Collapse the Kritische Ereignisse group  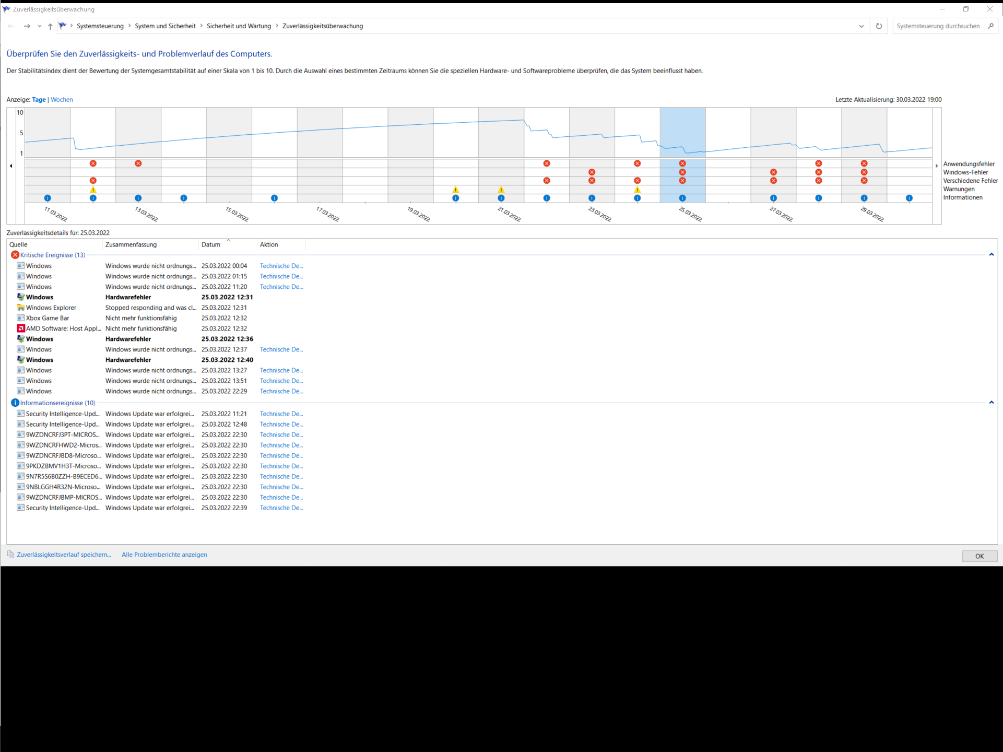click(x=991, y=255)
